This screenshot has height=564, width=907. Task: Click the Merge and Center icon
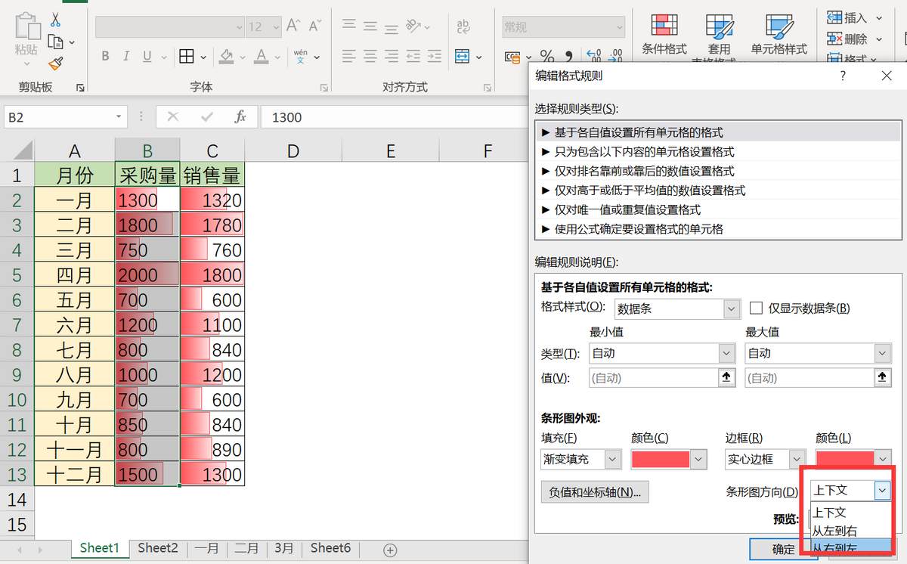tap(463, 57)
